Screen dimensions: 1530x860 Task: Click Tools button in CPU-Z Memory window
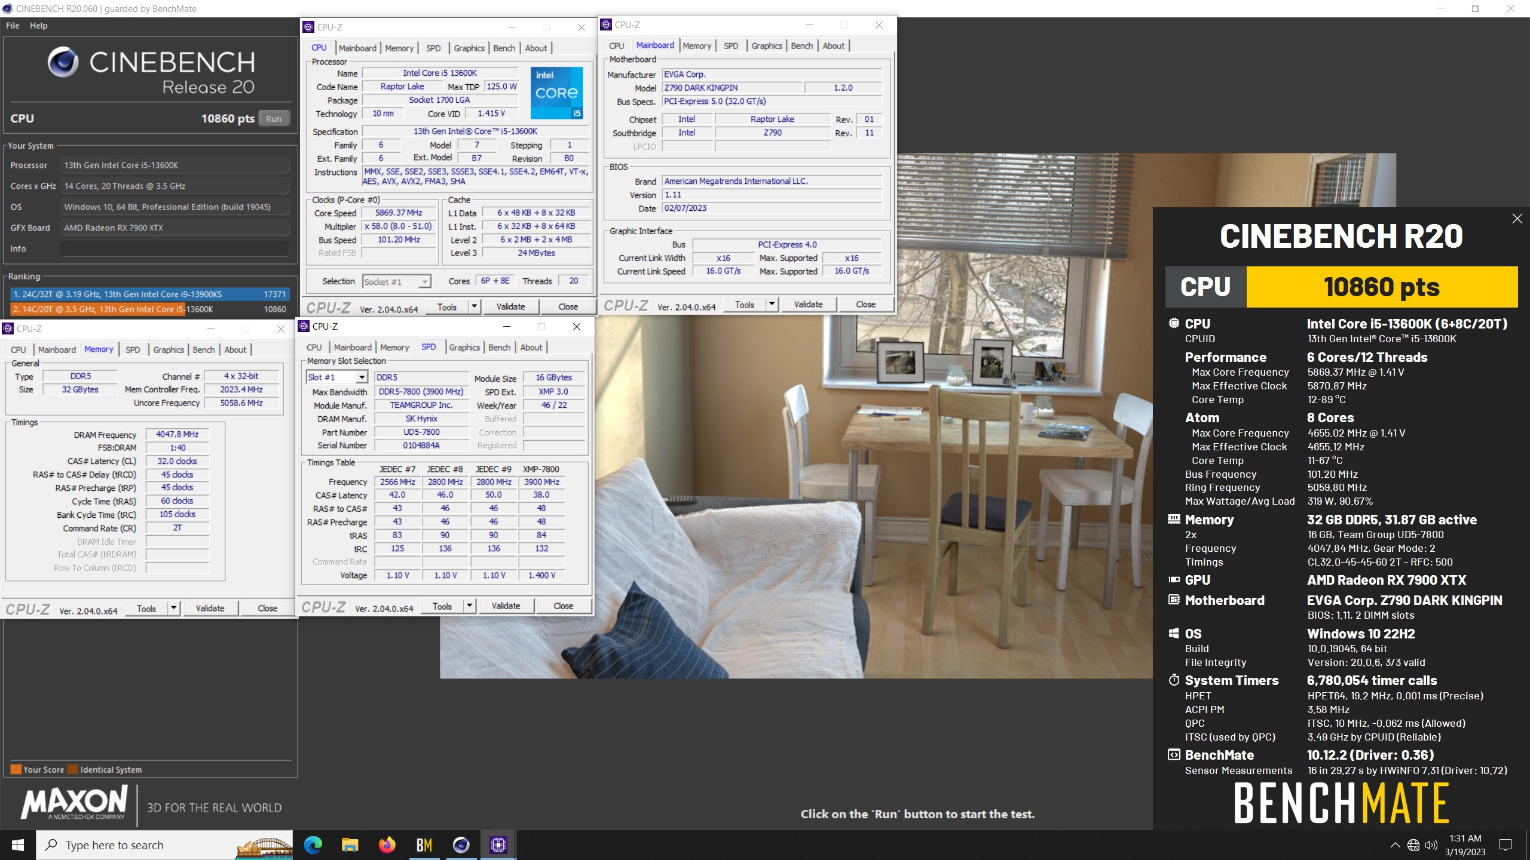pos(146,608)
